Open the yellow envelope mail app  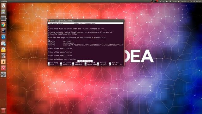point(3,50)
